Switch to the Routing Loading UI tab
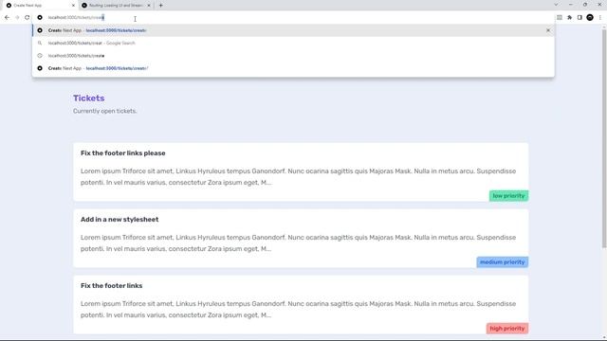The image size is (607, 341). point(116,6)
